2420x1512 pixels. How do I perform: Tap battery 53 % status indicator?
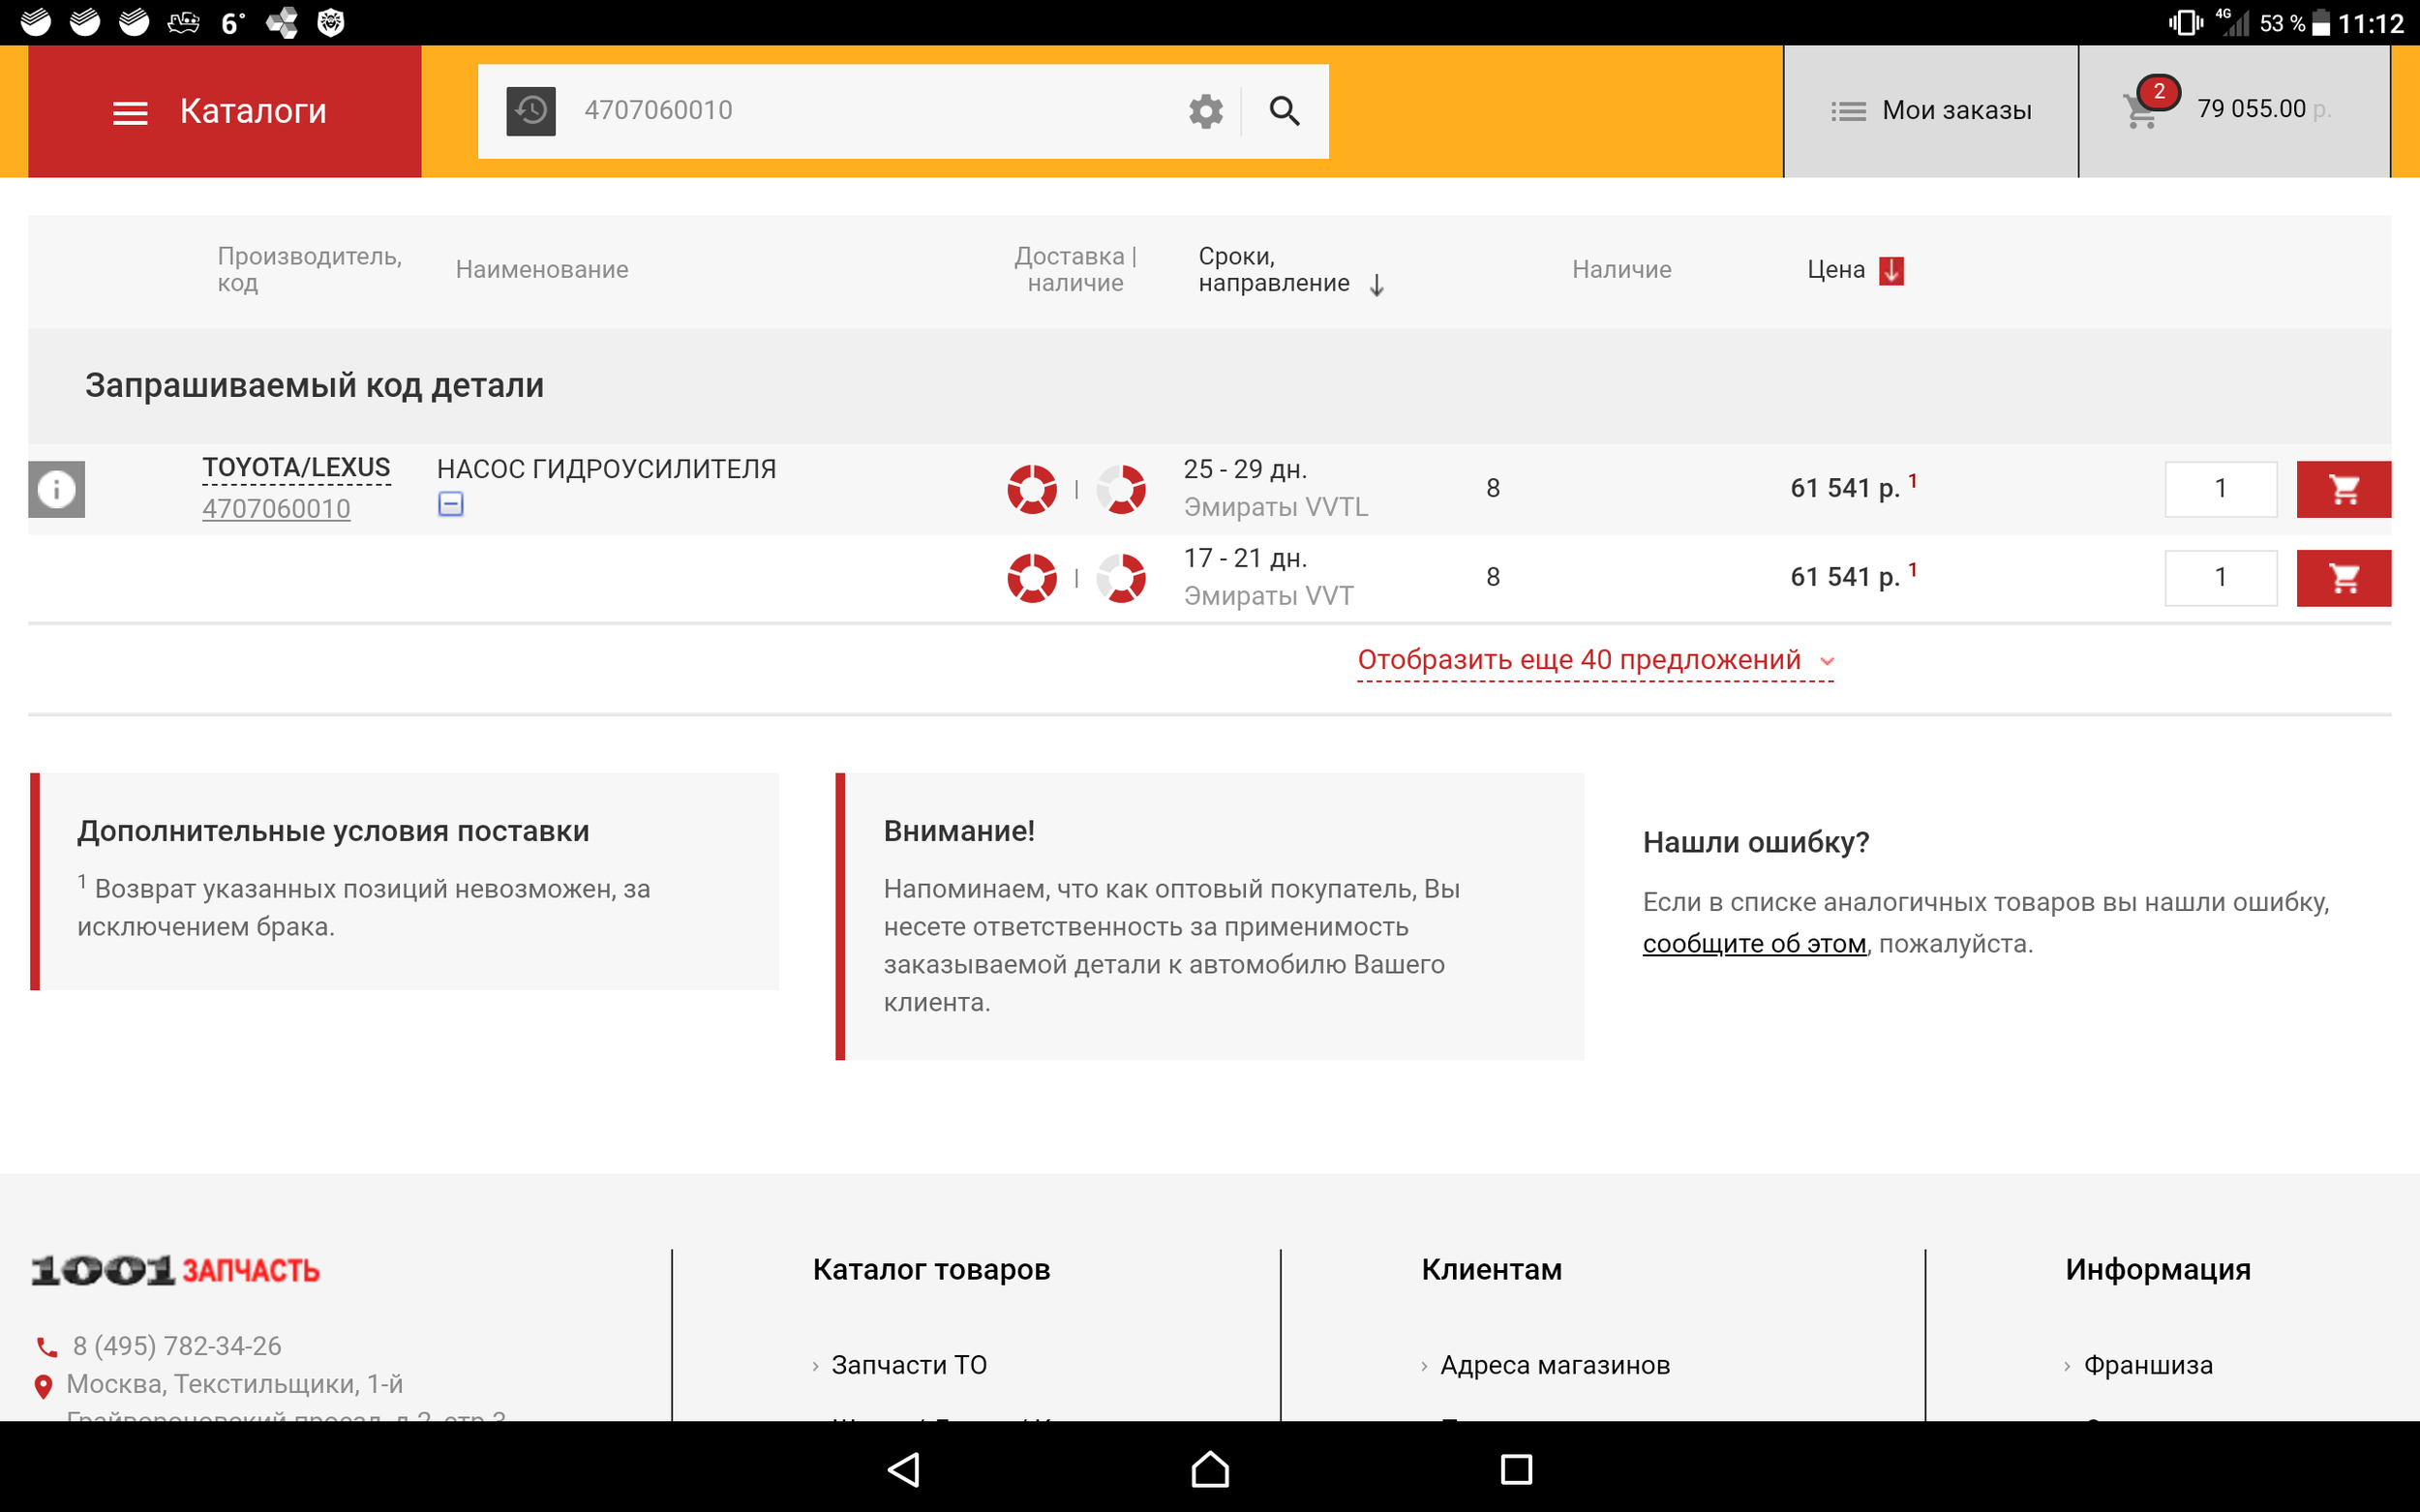[2295, 23]
